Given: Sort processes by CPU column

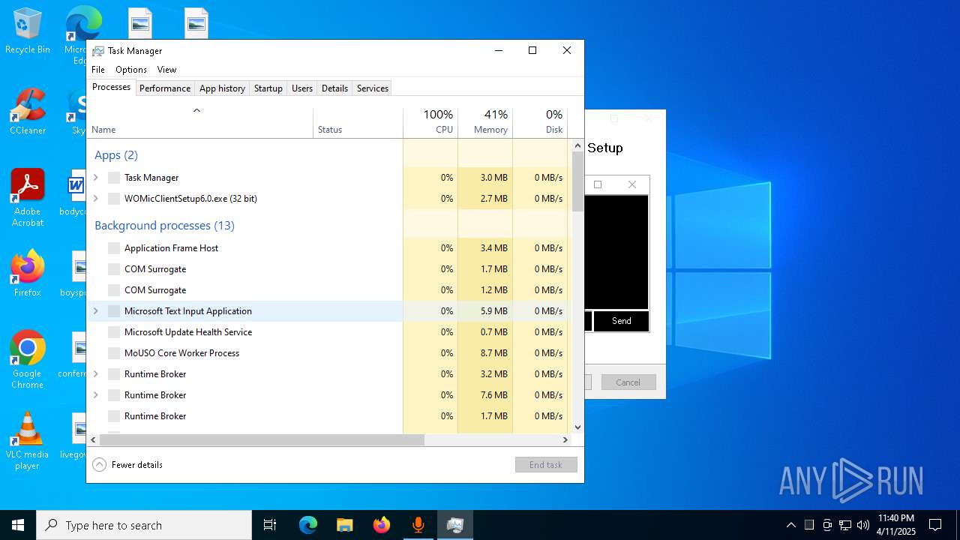Looking at the screenshot, I should [x=430, y=123].
